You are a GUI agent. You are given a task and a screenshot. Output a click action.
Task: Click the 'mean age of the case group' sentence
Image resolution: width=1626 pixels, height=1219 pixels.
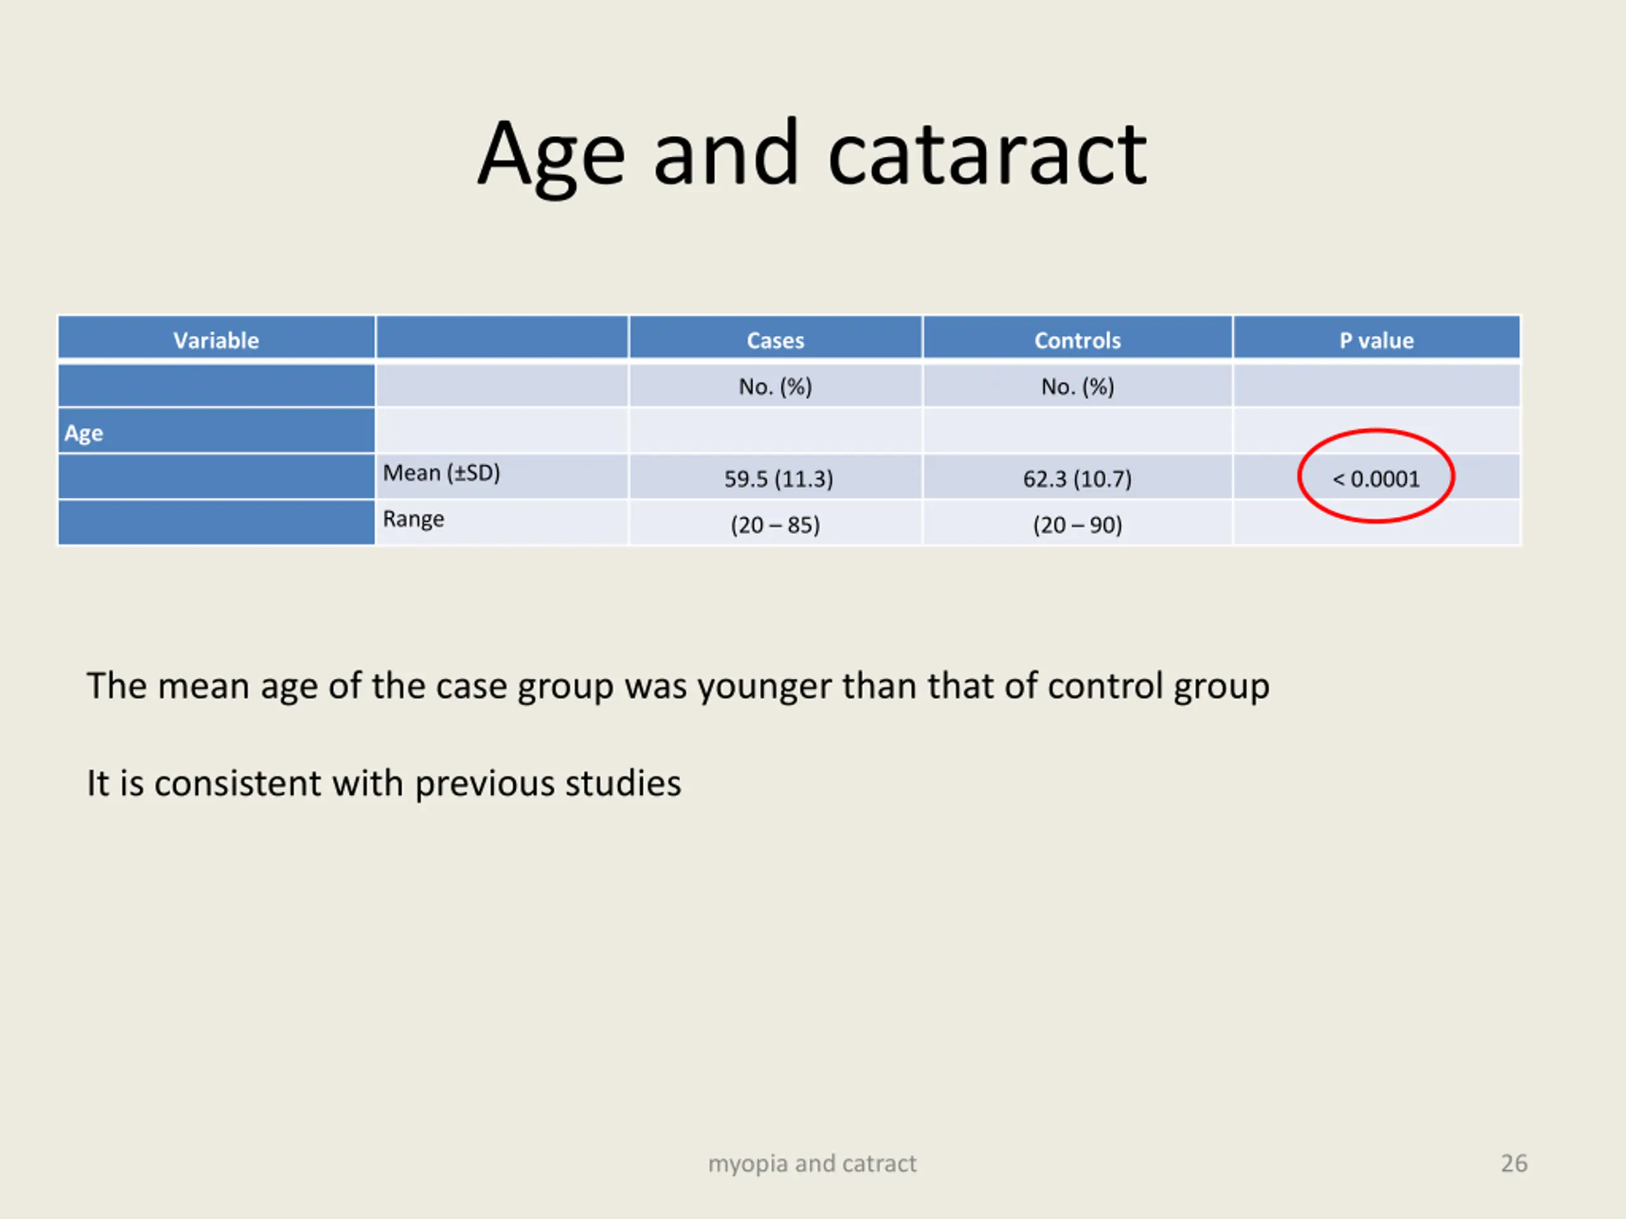coord(678,686)
